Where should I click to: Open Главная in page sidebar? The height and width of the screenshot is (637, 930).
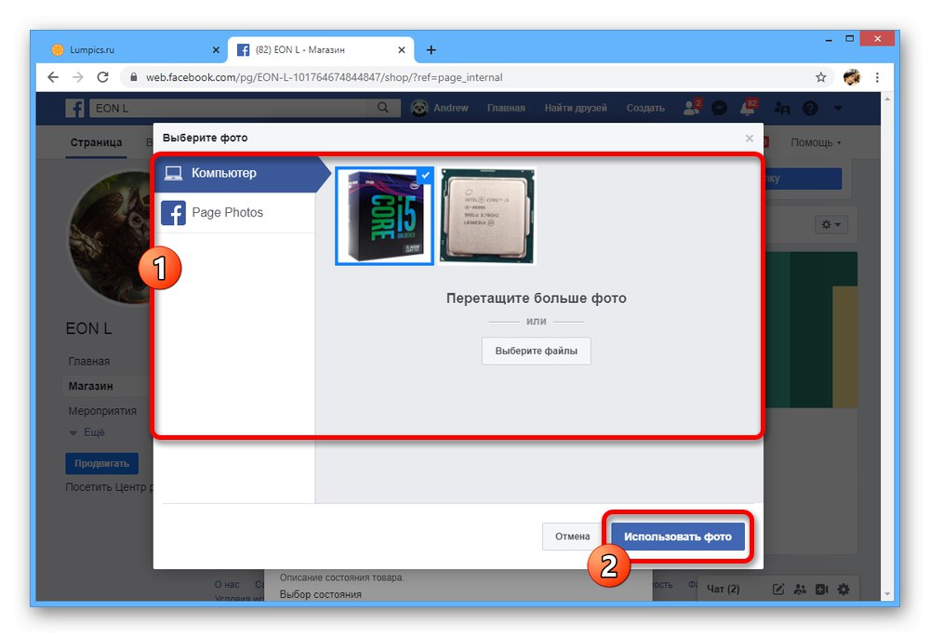click(x=89, y=361)
